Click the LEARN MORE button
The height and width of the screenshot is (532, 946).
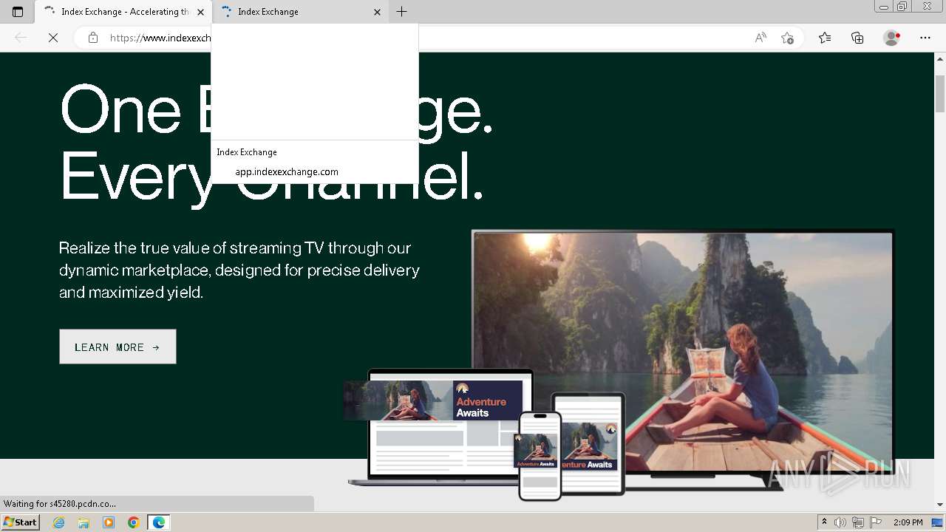click(x=118, y=347)
